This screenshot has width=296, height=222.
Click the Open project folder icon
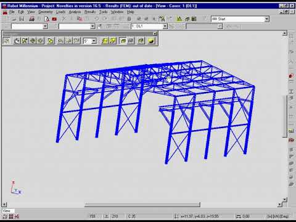pyautogui.click(x=14, y=19)
